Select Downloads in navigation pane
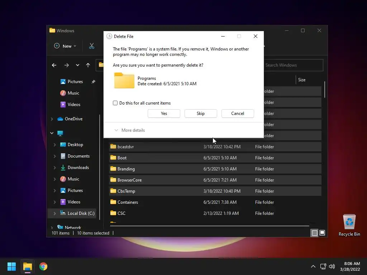Viewport: 367px width, 275px height. 75,168
